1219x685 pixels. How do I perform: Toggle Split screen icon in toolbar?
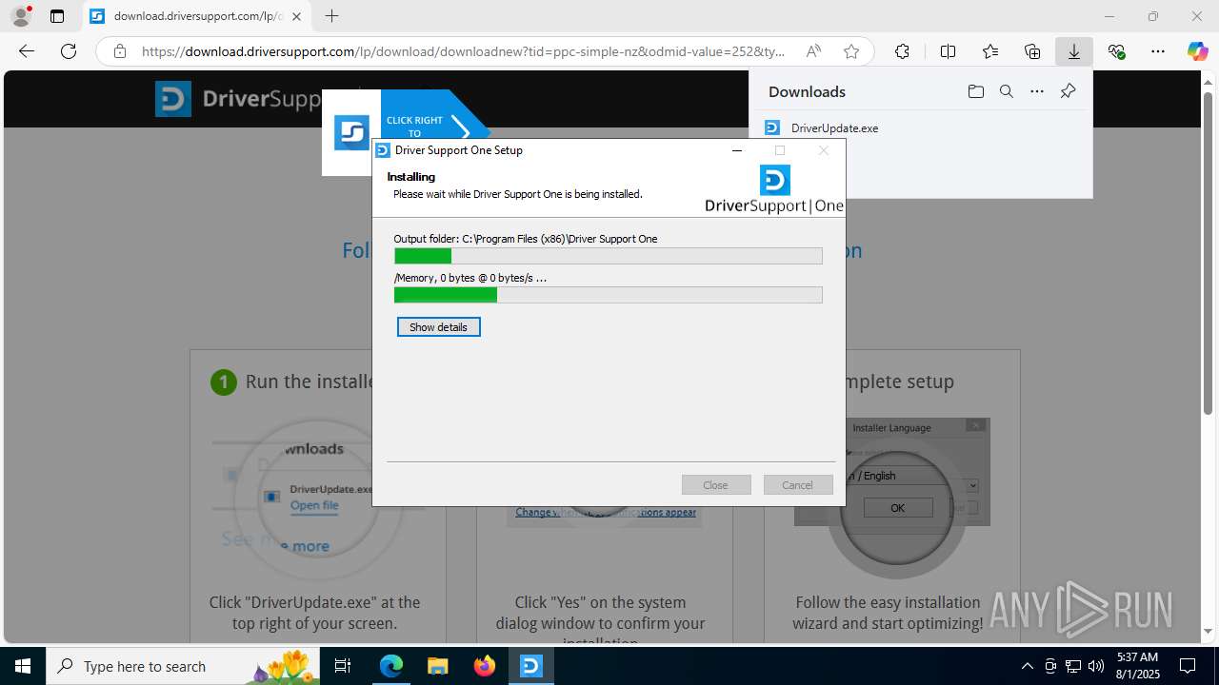tap(948, 51)
